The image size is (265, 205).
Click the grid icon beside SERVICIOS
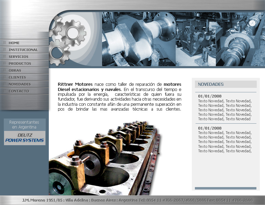click(x=5, y=57)
